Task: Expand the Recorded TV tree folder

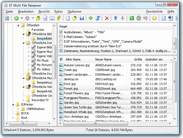Action: tap(24, 100)
